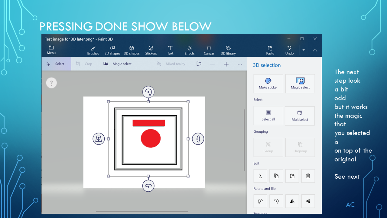The height and width of the screenshot is (218, 387).
Task: Enable Multiselect mode
Action: click(x=300, y=116)
